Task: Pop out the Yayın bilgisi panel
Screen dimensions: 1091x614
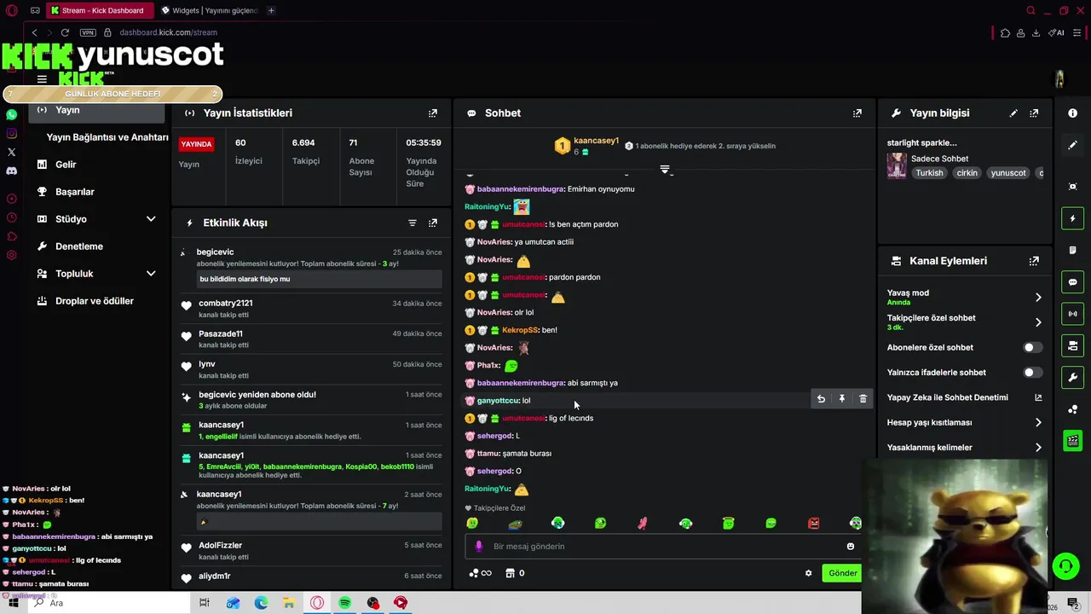Action: (1034, 113)
